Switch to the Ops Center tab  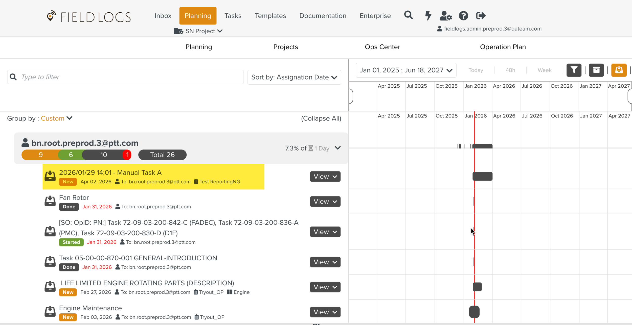382,47
